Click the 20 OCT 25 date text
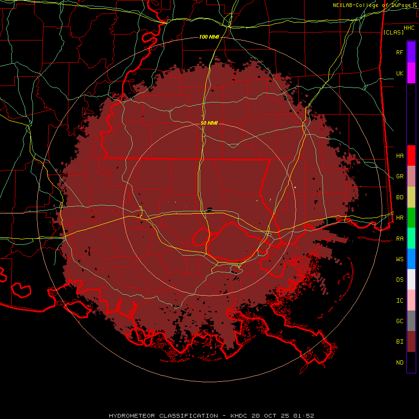 (x=270, y=416)
